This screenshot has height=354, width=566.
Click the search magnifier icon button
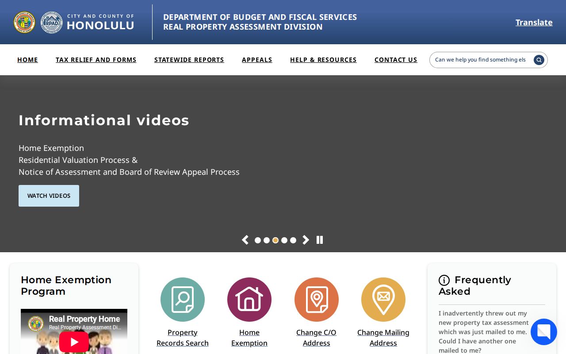(x=539, y=60)
